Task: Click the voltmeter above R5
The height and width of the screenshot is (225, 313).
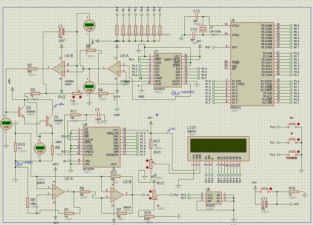Action: [89, 25]
